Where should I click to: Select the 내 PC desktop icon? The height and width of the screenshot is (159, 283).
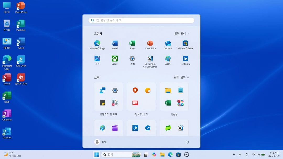coord(7,7)
